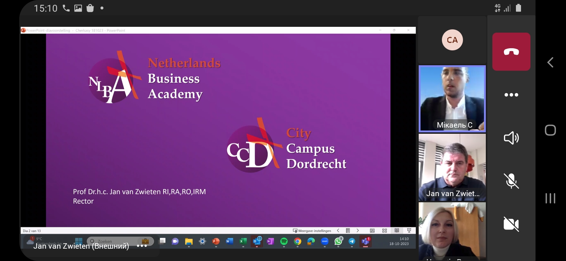Toggle the speaker audio output

511,138
